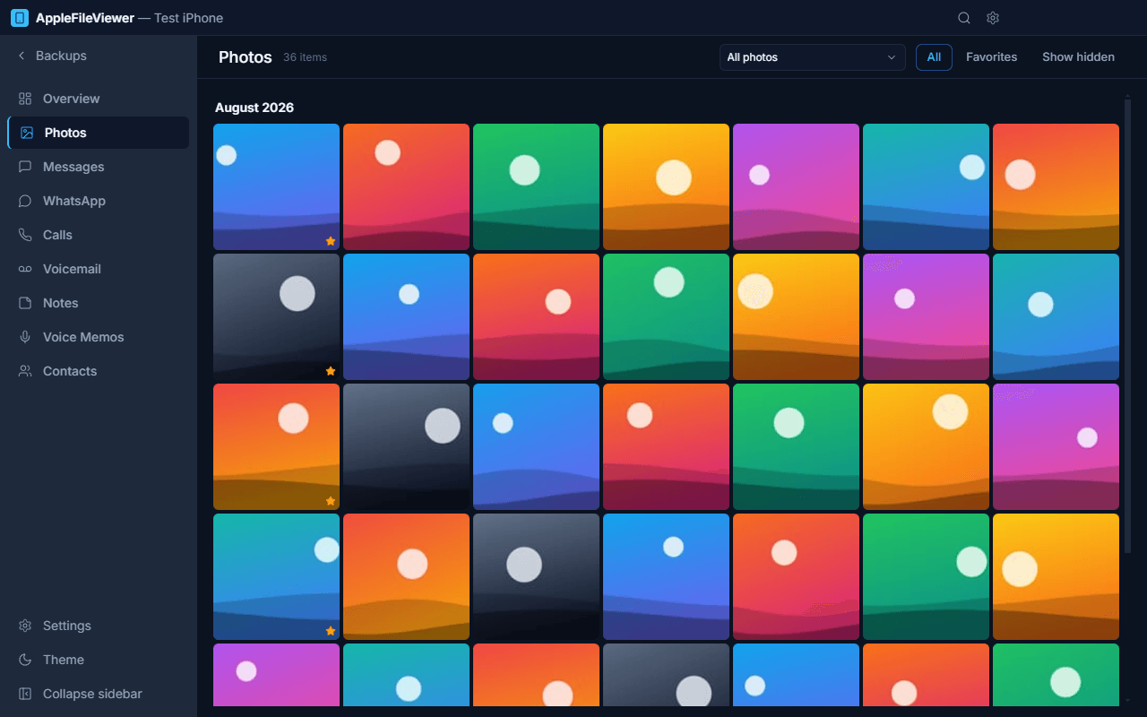Open the Messages speech bubble icon
The width and height of the screenshot is (1147, 717).
click(25, 167)
